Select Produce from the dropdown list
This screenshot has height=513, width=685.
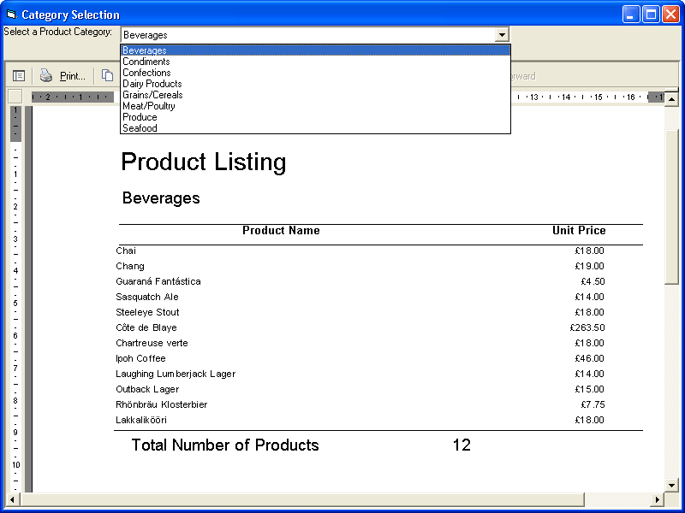(x=315, y=117)
